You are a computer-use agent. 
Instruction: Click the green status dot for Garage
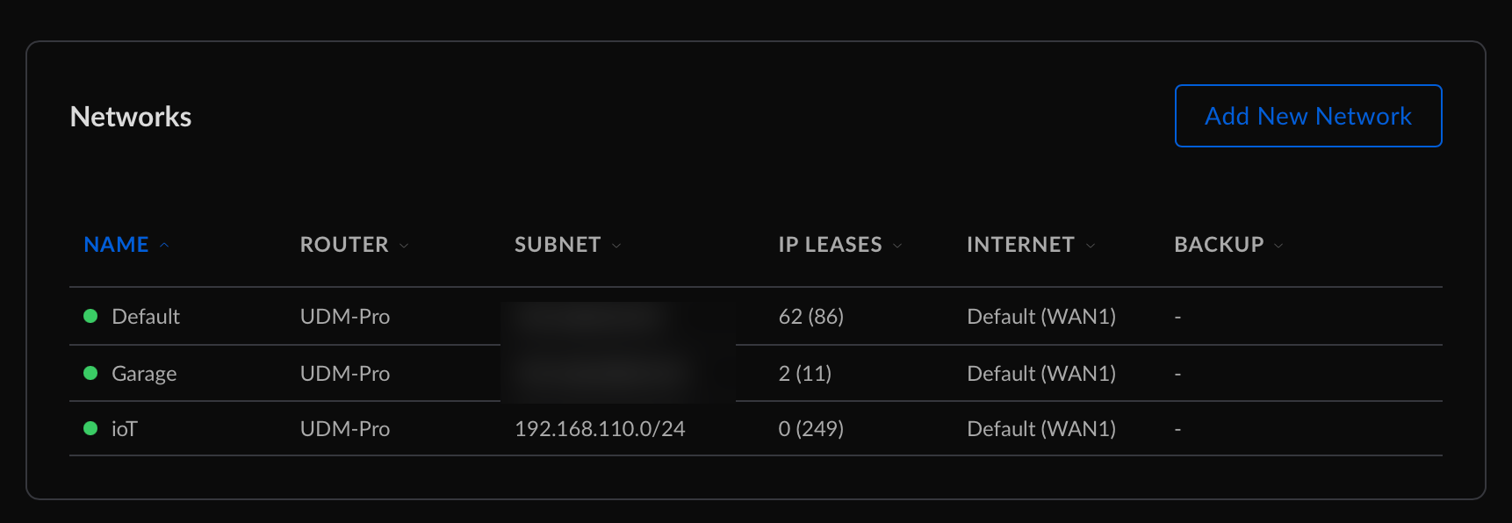(x=90, y=373)
